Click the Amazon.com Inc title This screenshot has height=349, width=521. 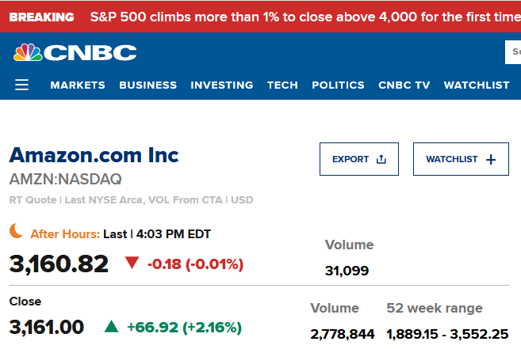(94, 154)
